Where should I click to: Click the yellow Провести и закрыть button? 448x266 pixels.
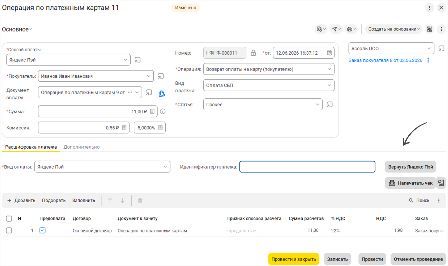pos(294,259)
